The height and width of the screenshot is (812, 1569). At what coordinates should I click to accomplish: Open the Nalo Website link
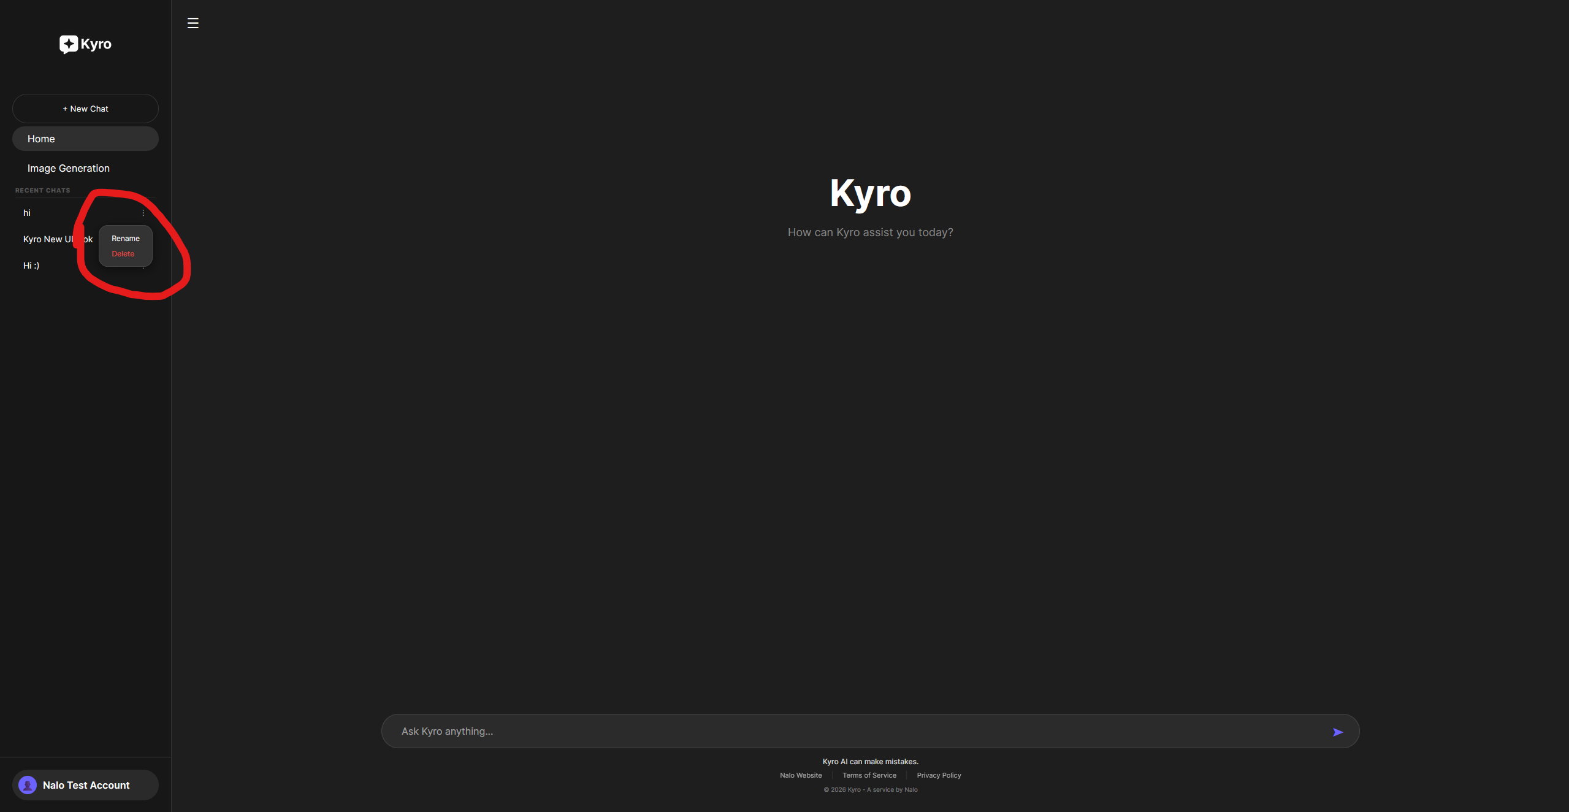point(801,775)
